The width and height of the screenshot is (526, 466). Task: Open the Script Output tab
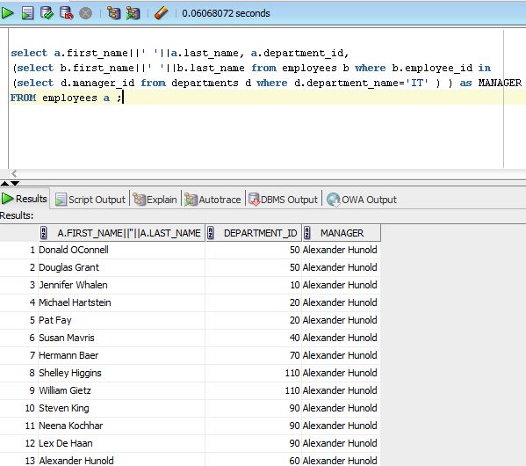(90, 200)
